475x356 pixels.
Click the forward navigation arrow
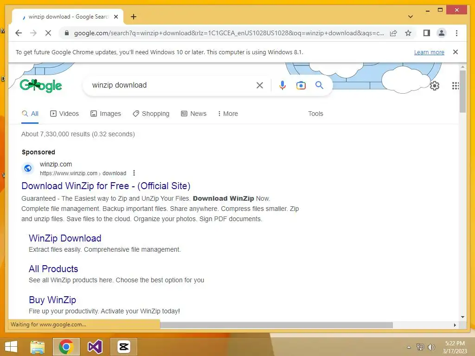coord(33,33)
